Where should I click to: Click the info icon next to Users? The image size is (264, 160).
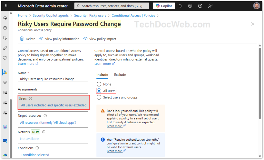[30, 98]
